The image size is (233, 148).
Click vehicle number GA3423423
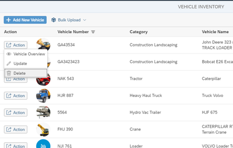(x=68, y=62)
